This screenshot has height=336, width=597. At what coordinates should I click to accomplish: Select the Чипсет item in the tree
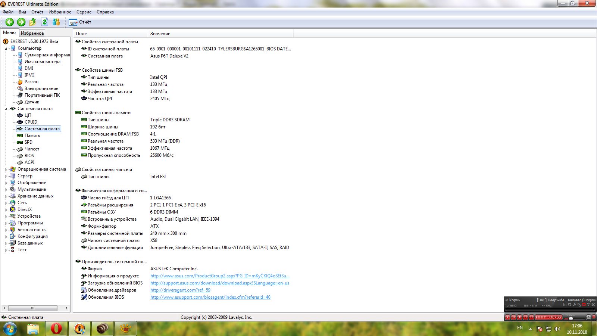click(32, 149)
